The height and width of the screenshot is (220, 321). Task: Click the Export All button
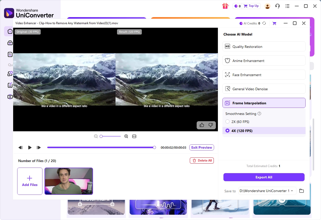click(264, 177)
